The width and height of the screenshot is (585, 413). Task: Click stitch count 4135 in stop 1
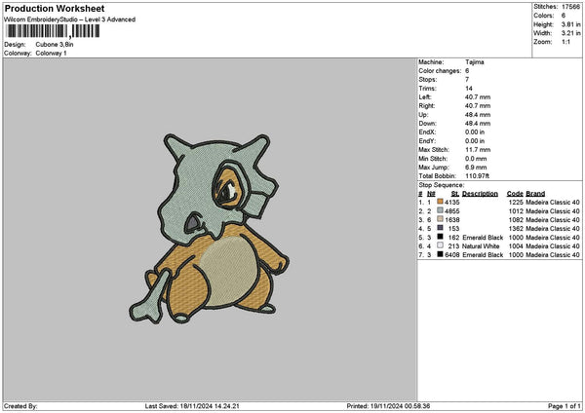click(452, 203)
